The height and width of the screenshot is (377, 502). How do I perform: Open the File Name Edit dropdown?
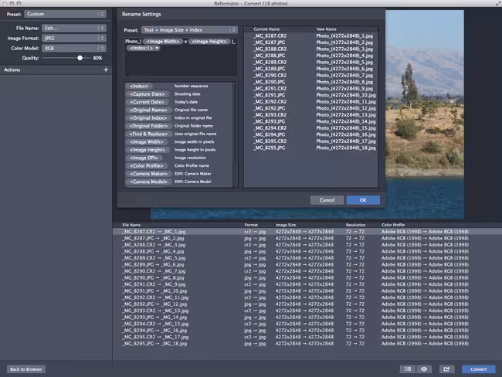74,28
